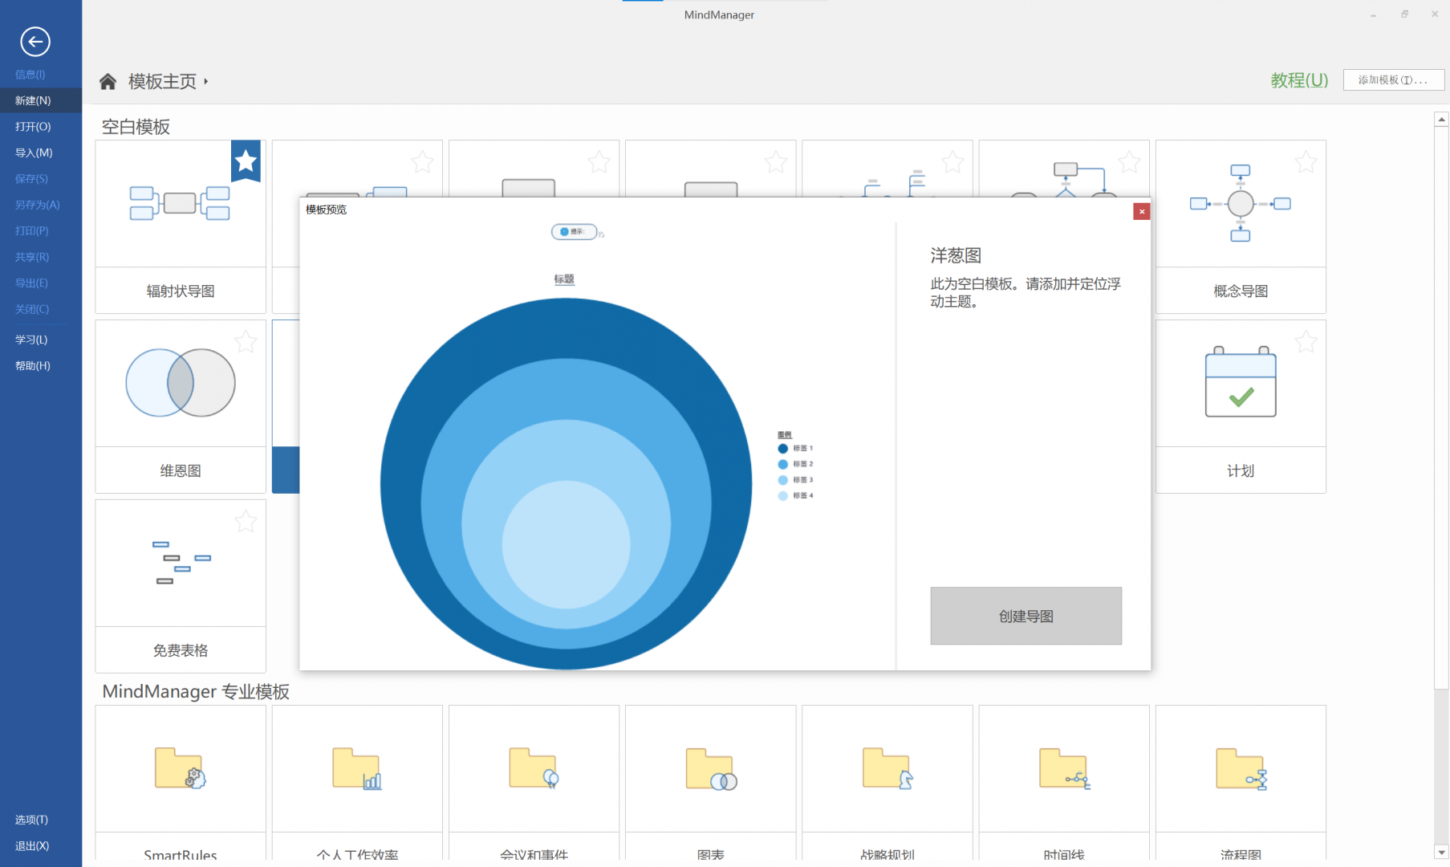Open the 教程(U) tutorial link

click(x=1299, y=80)
